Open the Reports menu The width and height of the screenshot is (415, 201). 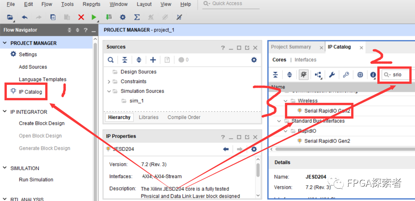tap(91, 4)
